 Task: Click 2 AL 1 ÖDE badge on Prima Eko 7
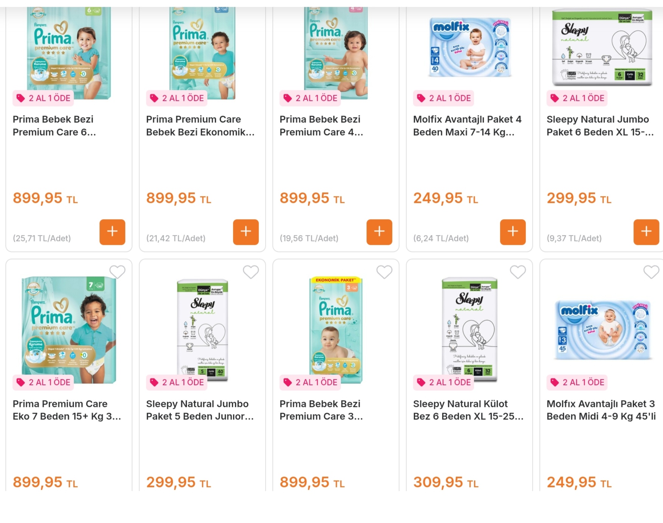(x=43, y=382)
